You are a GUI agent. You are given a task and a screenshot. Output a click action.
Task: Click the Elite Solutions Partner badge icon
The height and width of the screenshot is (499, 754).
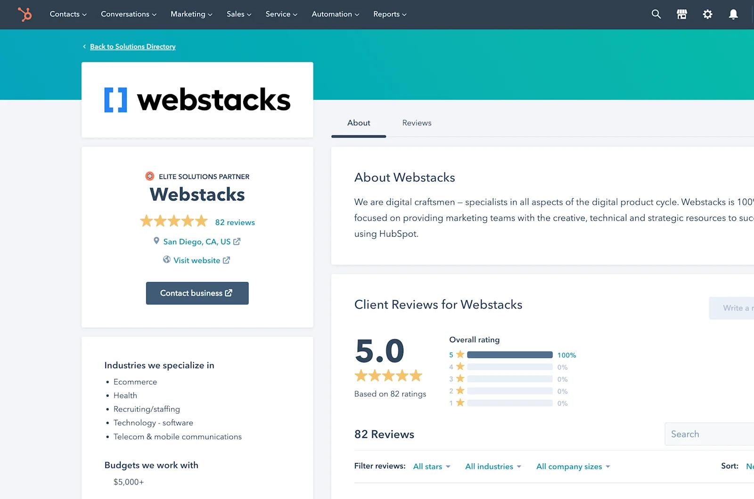click(x=150, y=177)
